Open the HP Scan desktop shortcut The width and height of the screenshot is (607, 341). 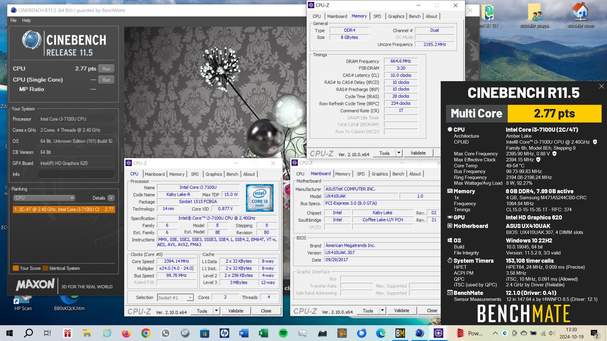point(23,303)
